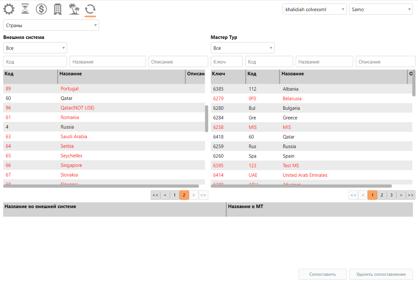Switch to page 3 in Master Tour list
Viewport: 418px width, 285px height.
pyautogui.click(x=391, y=195)
